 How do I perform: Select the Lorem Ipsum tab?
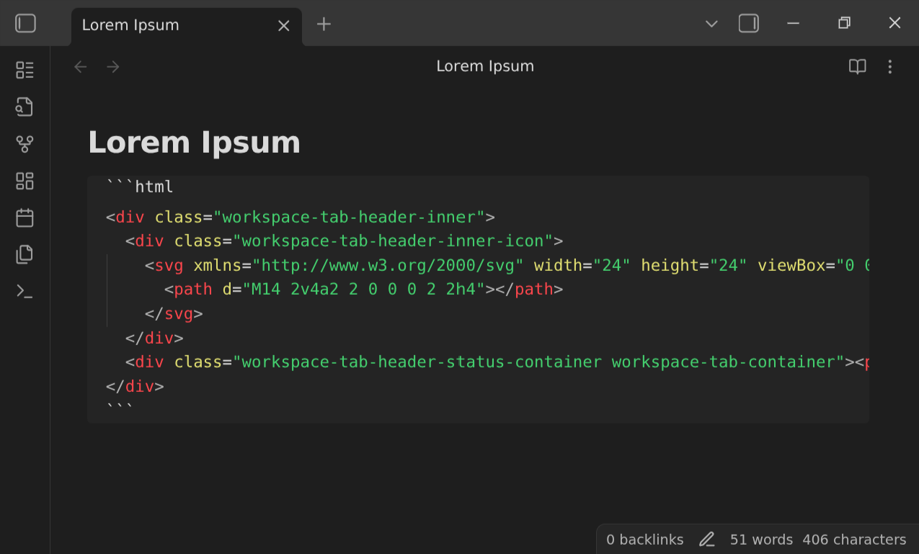pos(144,24)
